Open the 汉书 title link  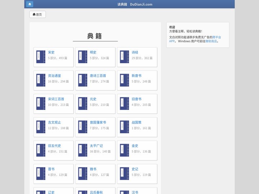(135, 192)
